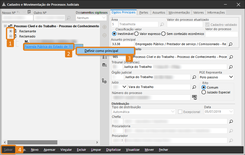This screenshot has width=245, height=155.
Task: Click search icon beside Órgão judicial field
Action: coord(194,77)
